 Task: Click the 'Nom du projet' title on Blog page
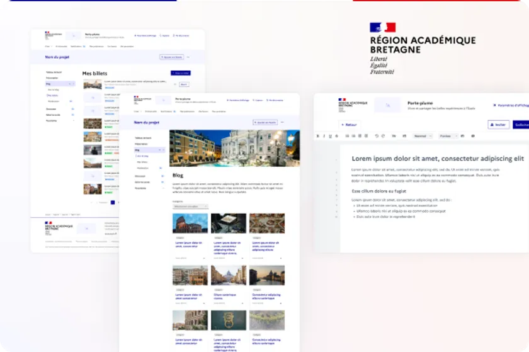[x=146, y=122]
